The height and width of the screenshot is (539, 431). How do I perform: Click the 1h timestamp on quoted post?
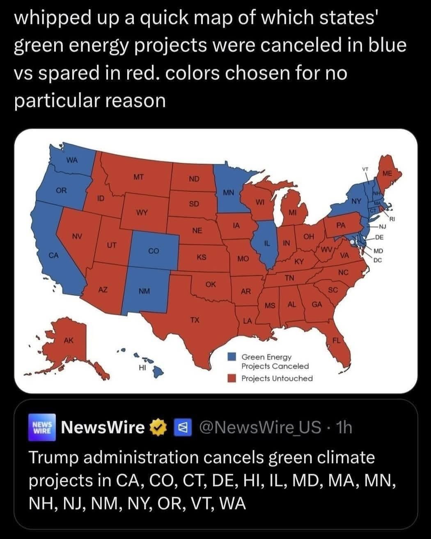coord(344,428)
